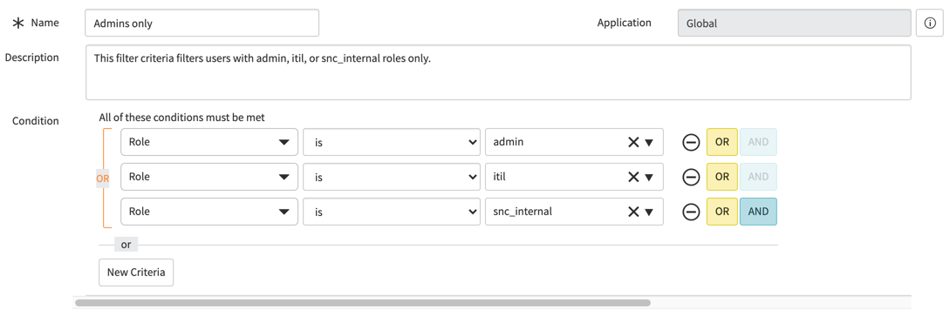The image size is (950, 317).
Task: Click the Application info icon
Action: [x=929, y=23]
